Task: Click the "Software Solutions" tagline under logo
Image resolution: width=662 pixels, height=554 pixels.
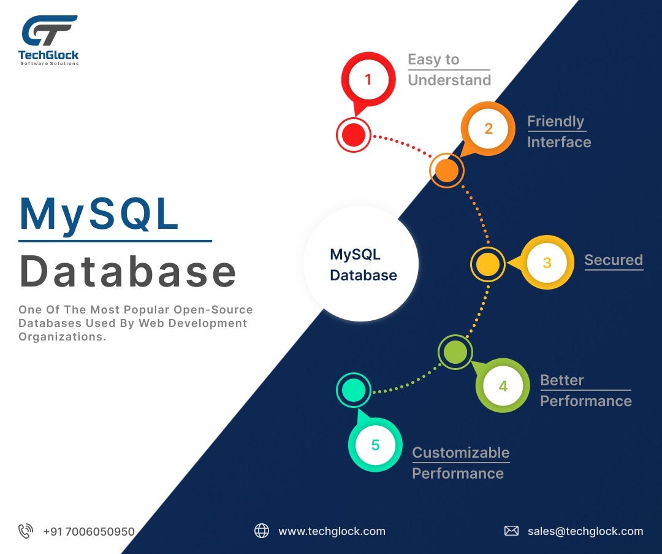Action: 50,63
